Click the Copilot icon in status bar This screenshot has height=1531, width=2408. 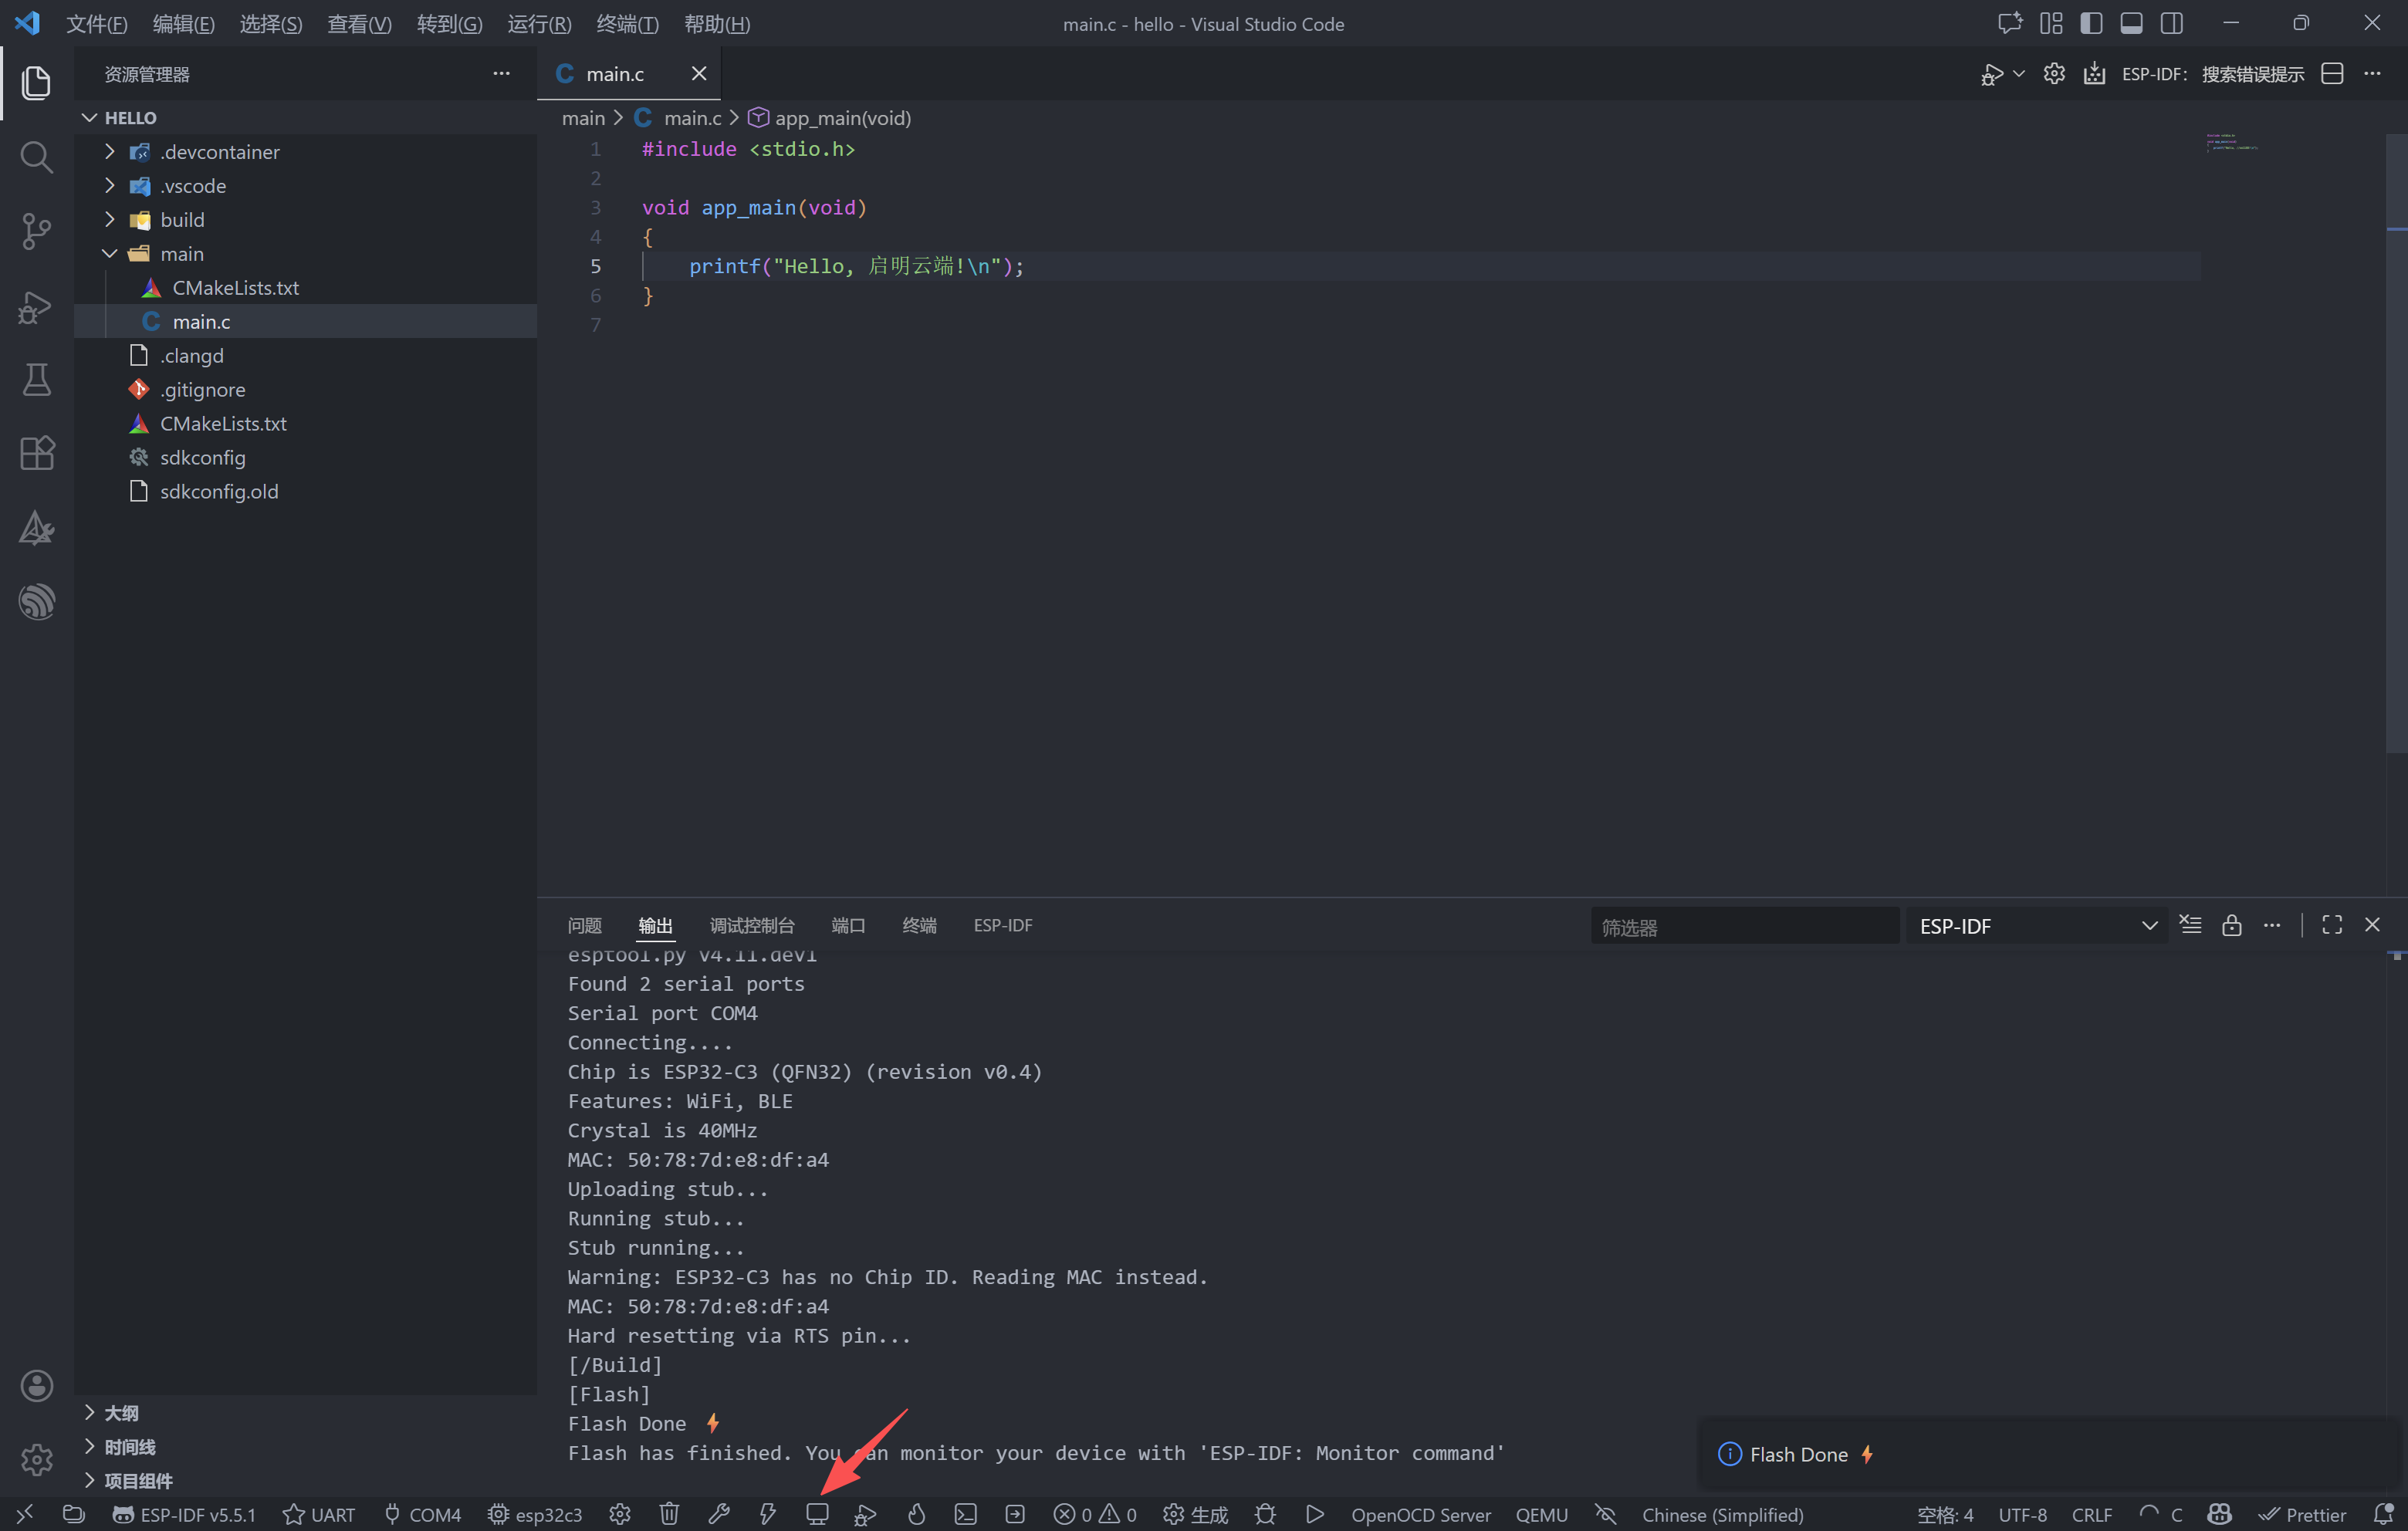point(2219,1514)
